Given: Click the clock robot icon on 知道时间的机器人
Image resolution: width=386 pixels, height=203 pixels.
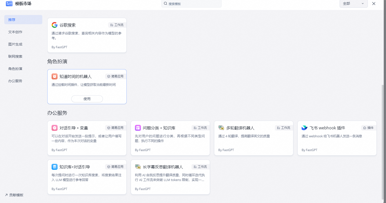Looking at the screenshot, I should coord(54,76).
